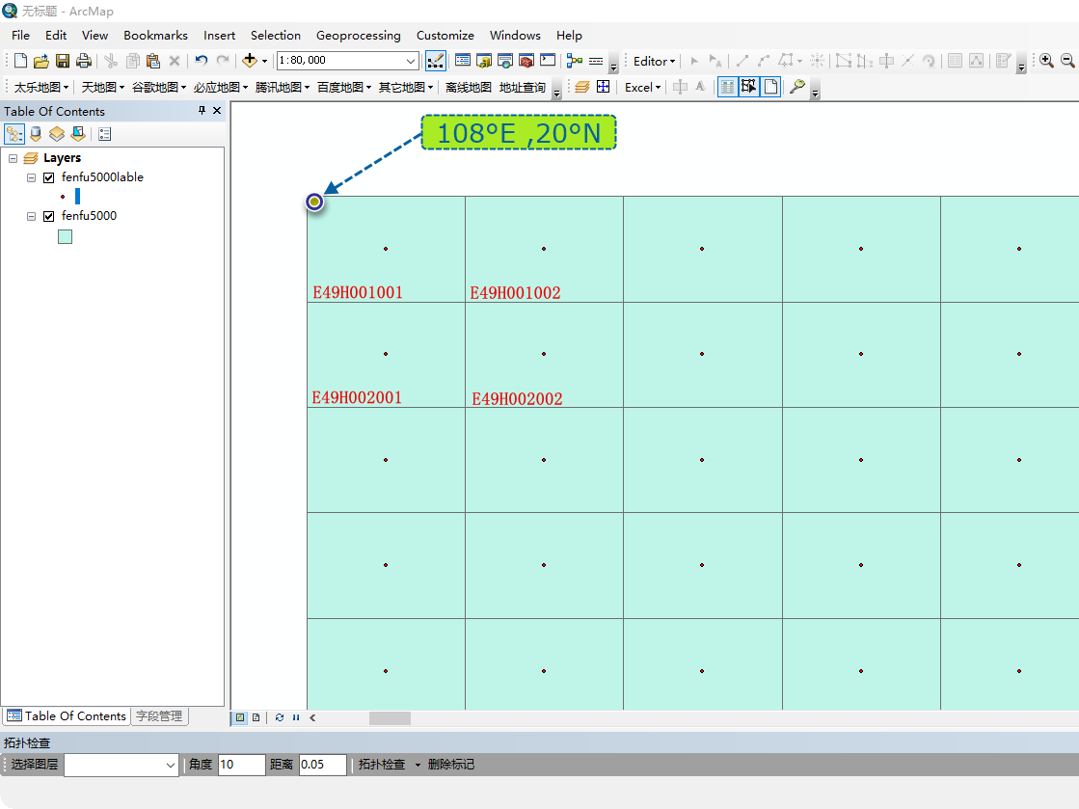Refresh the map view
This screenshot has height=809, width=1079.
pos(280,717)
